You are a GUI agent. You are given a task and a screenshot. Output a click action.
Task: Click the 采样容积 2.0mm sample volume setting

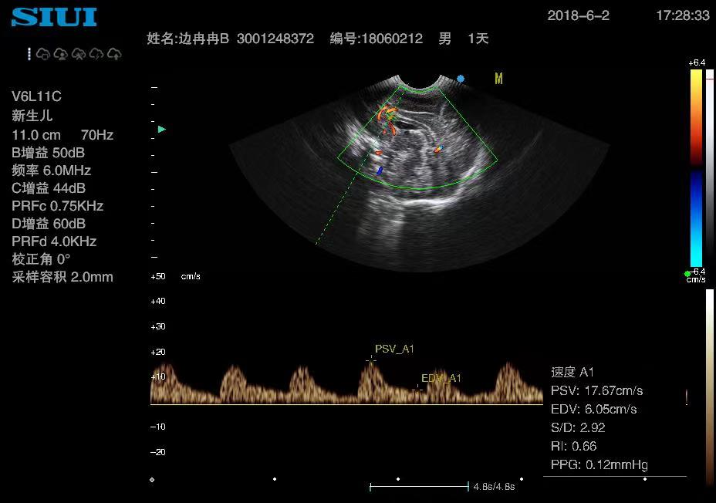(62, 277)
